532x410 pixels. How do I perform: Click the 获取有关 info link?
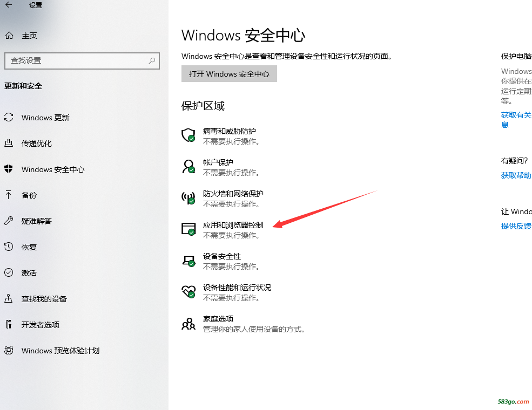516,120
